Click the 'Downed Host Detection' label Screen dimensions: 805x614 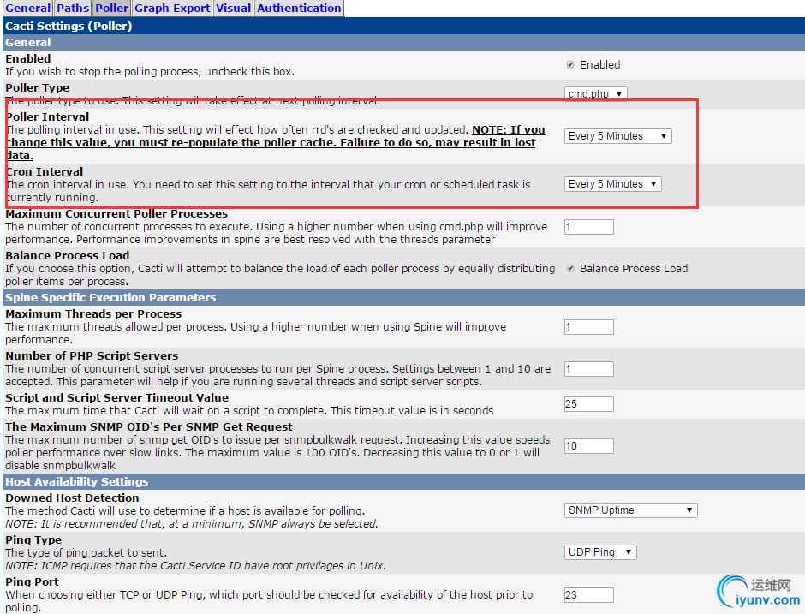point(73,498)
